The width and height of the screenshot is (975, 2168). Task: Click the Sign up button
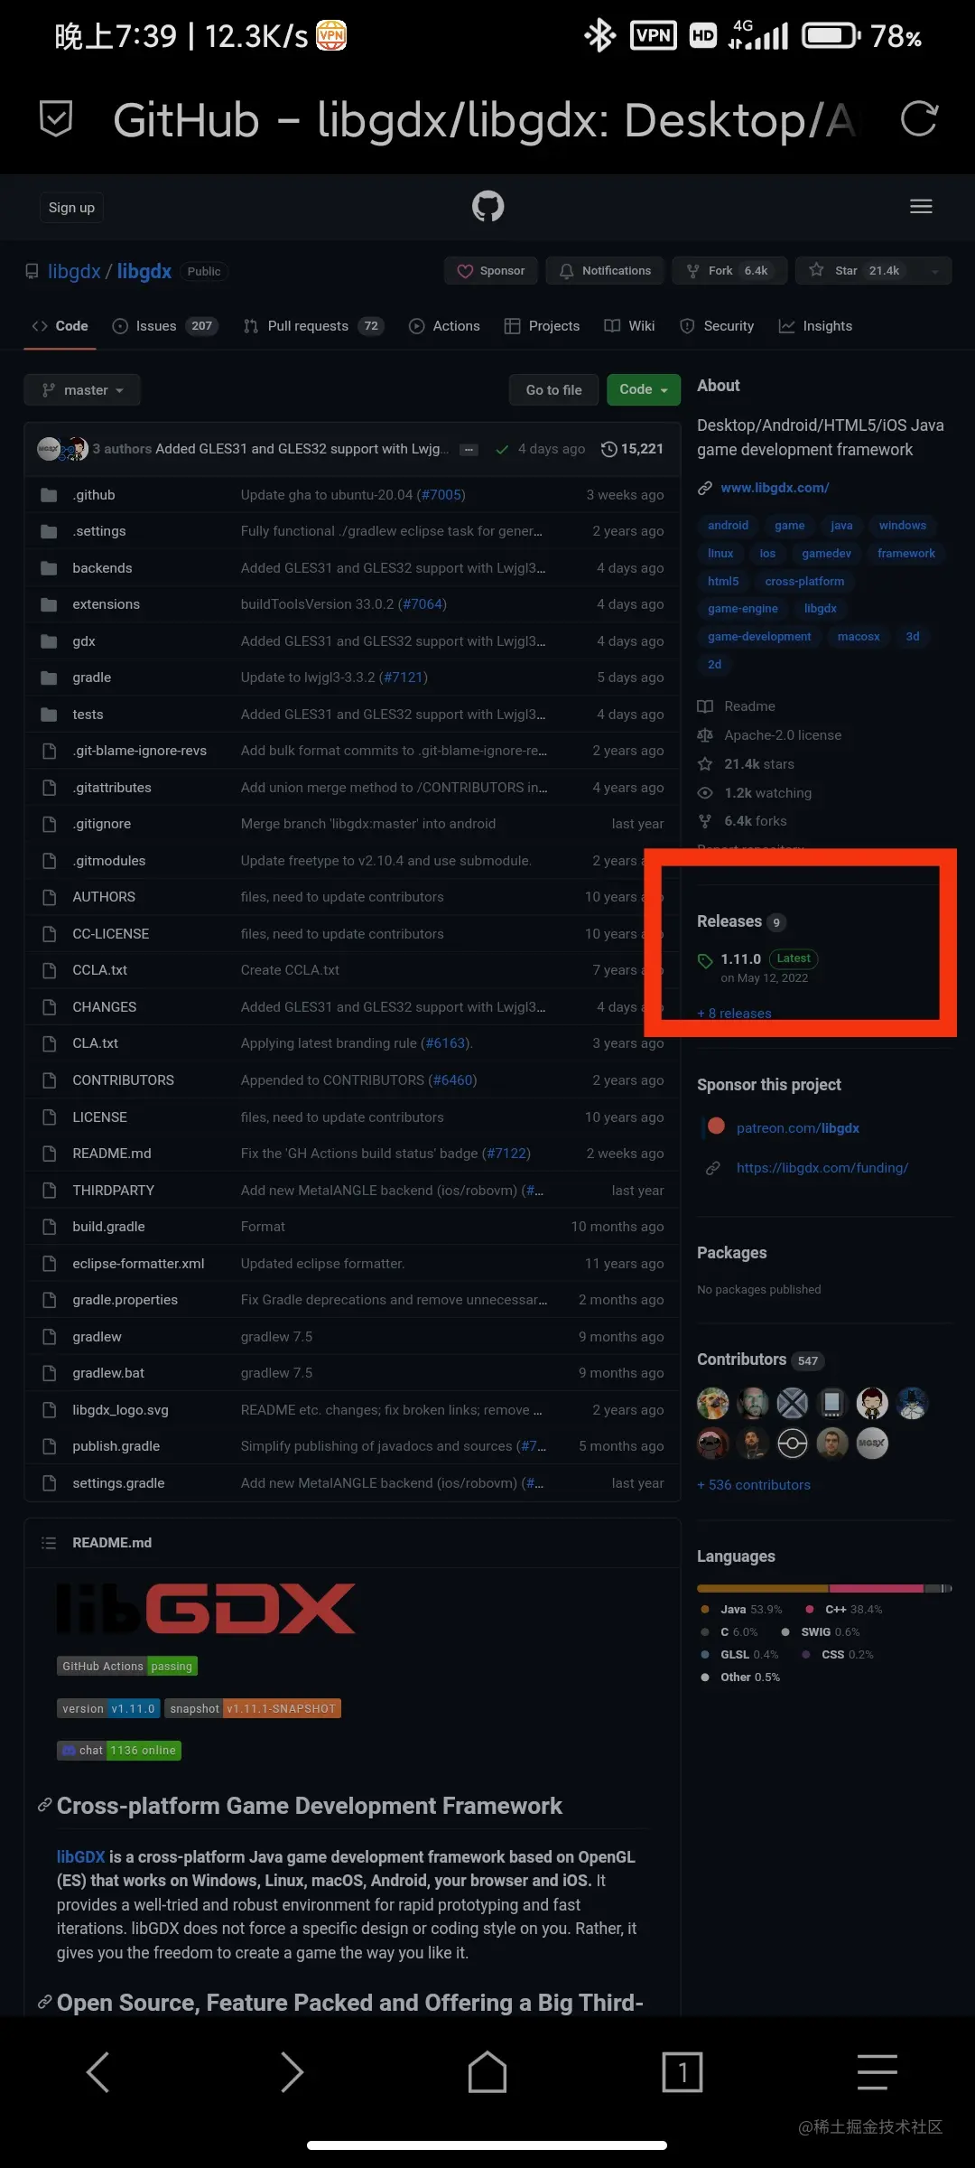point(71,208)
